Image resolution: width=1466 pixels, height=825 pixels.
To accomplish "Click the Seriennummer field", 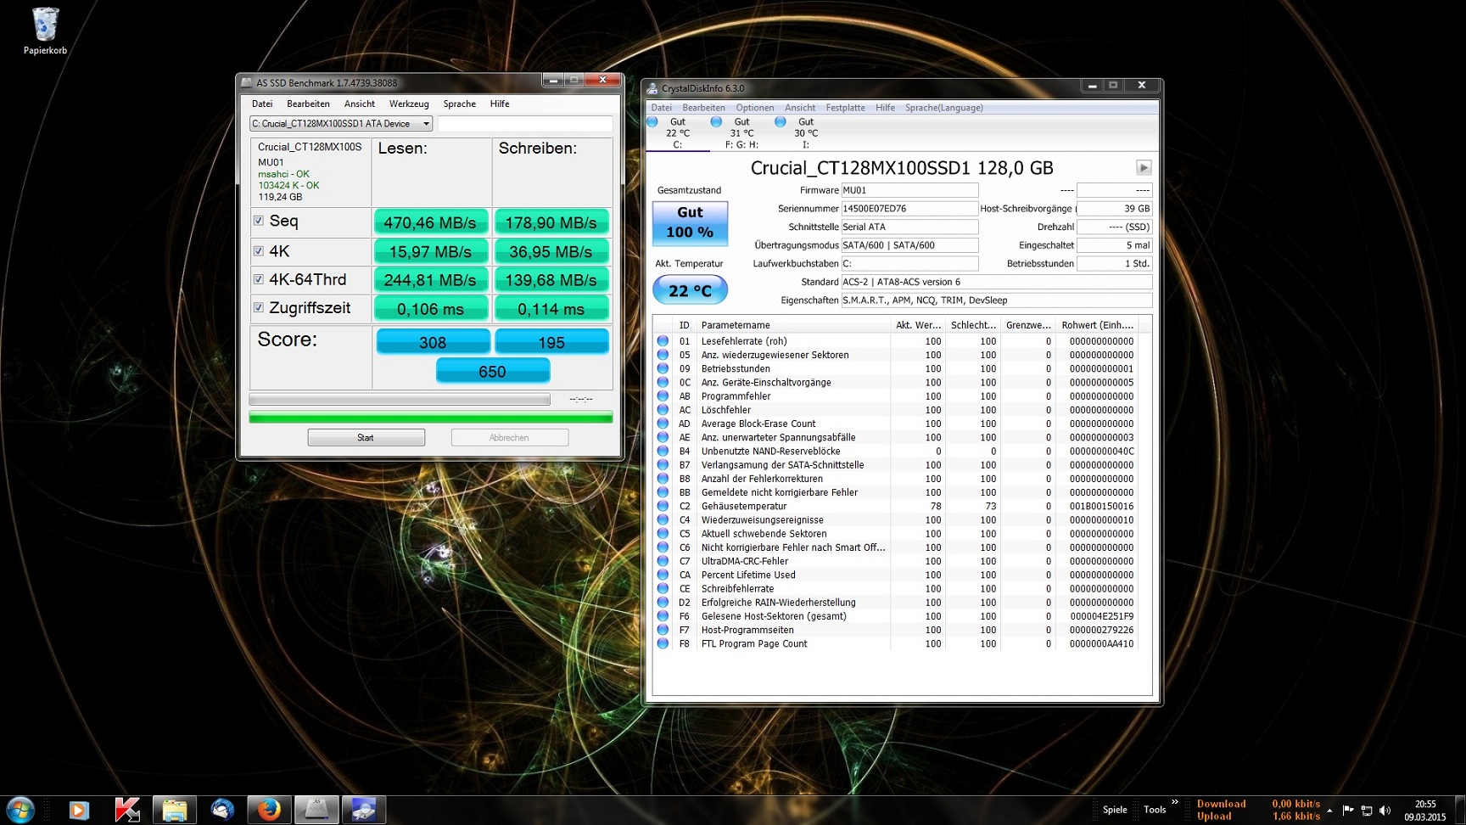I will (909, 209).
